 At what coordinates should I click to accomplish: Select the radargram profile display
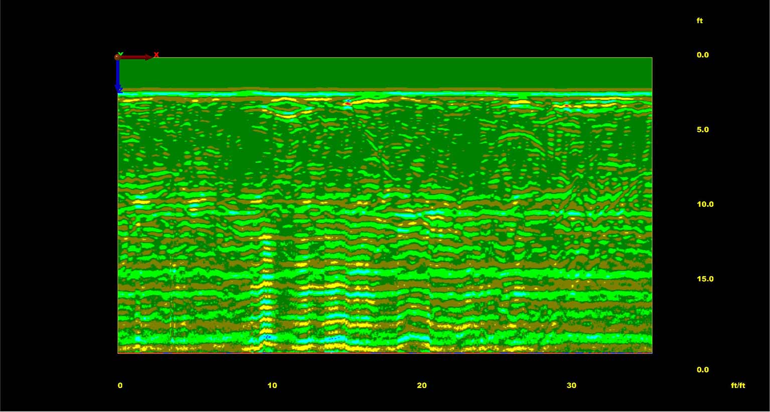(x=385, y=205)
